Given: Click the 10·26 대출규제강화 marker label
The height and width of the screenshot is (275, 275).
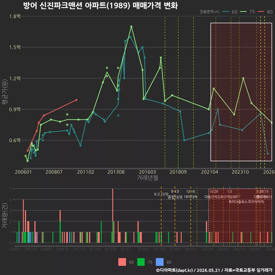Looking at the screenshot, I should [214, 194].
